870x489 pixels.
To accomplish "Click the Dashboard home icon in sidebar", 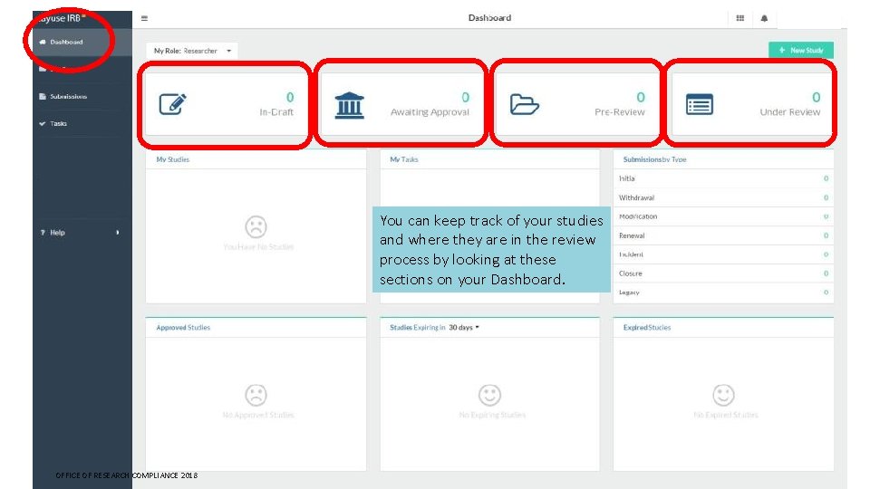I will 43,43.
